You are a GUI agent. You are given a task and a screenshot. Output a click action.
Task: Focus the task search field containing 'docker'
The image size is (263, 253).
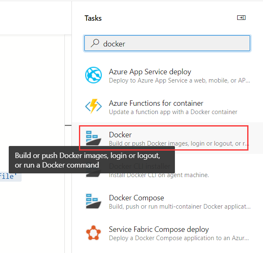click(167, 43)
